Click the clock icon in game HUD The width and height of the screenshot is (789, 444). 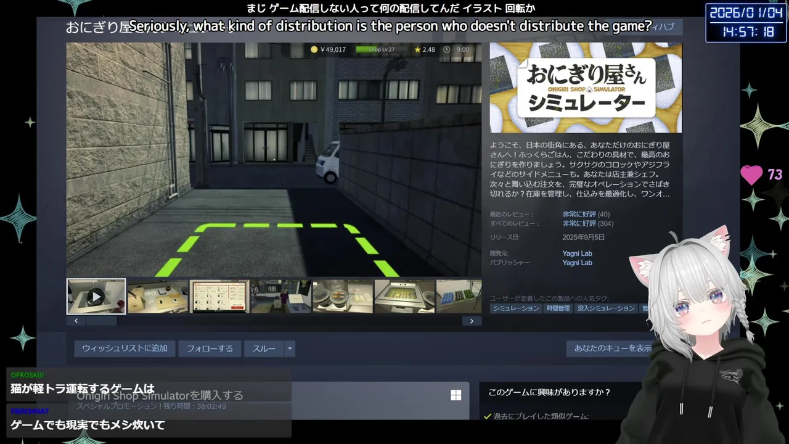coord(447,49)
